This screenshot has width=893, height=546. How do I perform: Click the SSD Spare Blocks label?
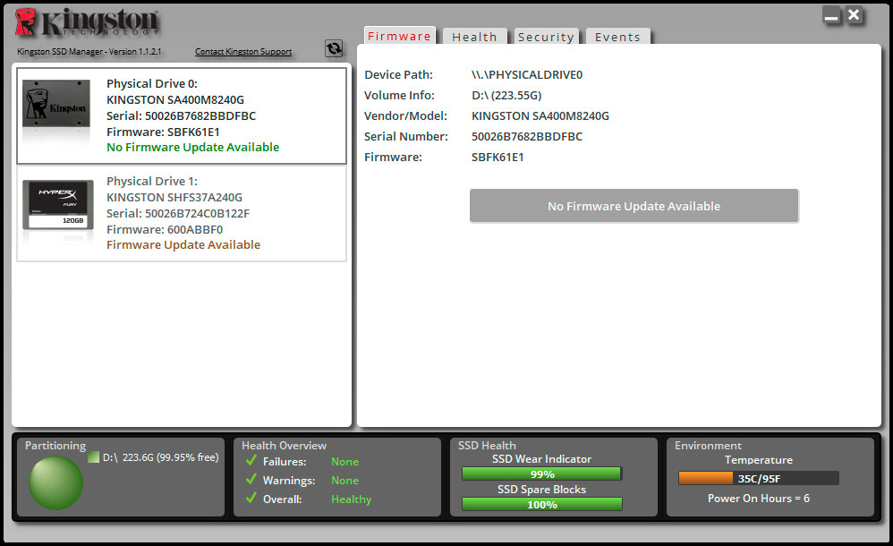click(x=541, y=489)
